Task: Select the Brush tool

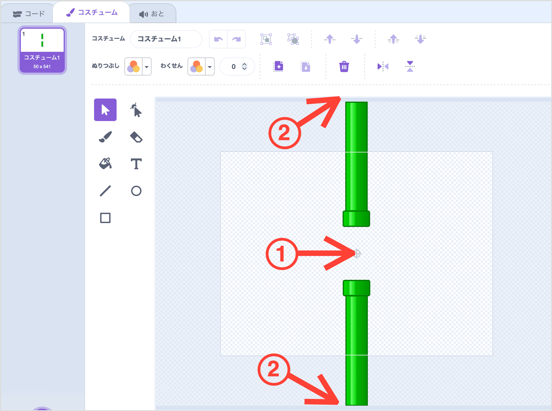Action: (105, 137)
